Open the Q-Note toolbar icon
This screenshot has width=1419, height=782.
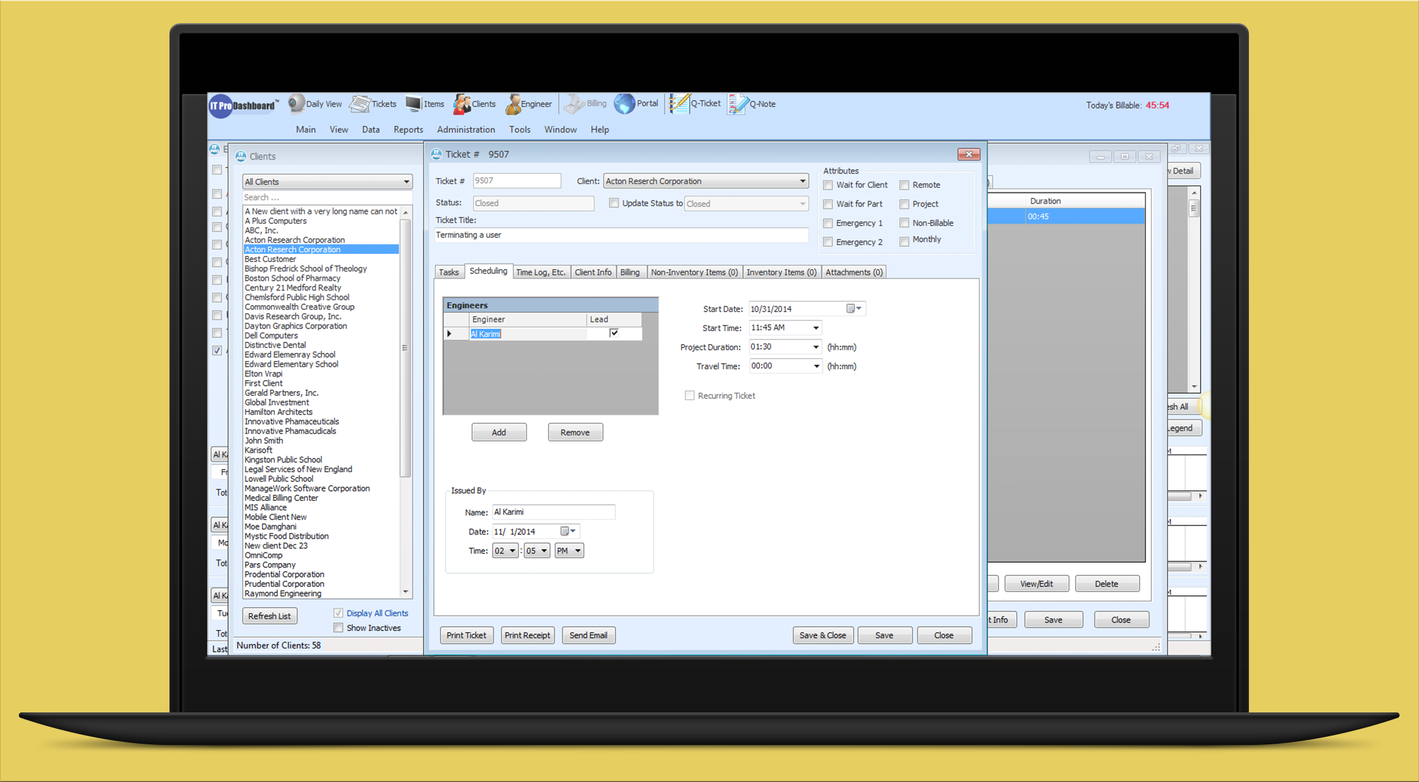(x=738, y=103)
